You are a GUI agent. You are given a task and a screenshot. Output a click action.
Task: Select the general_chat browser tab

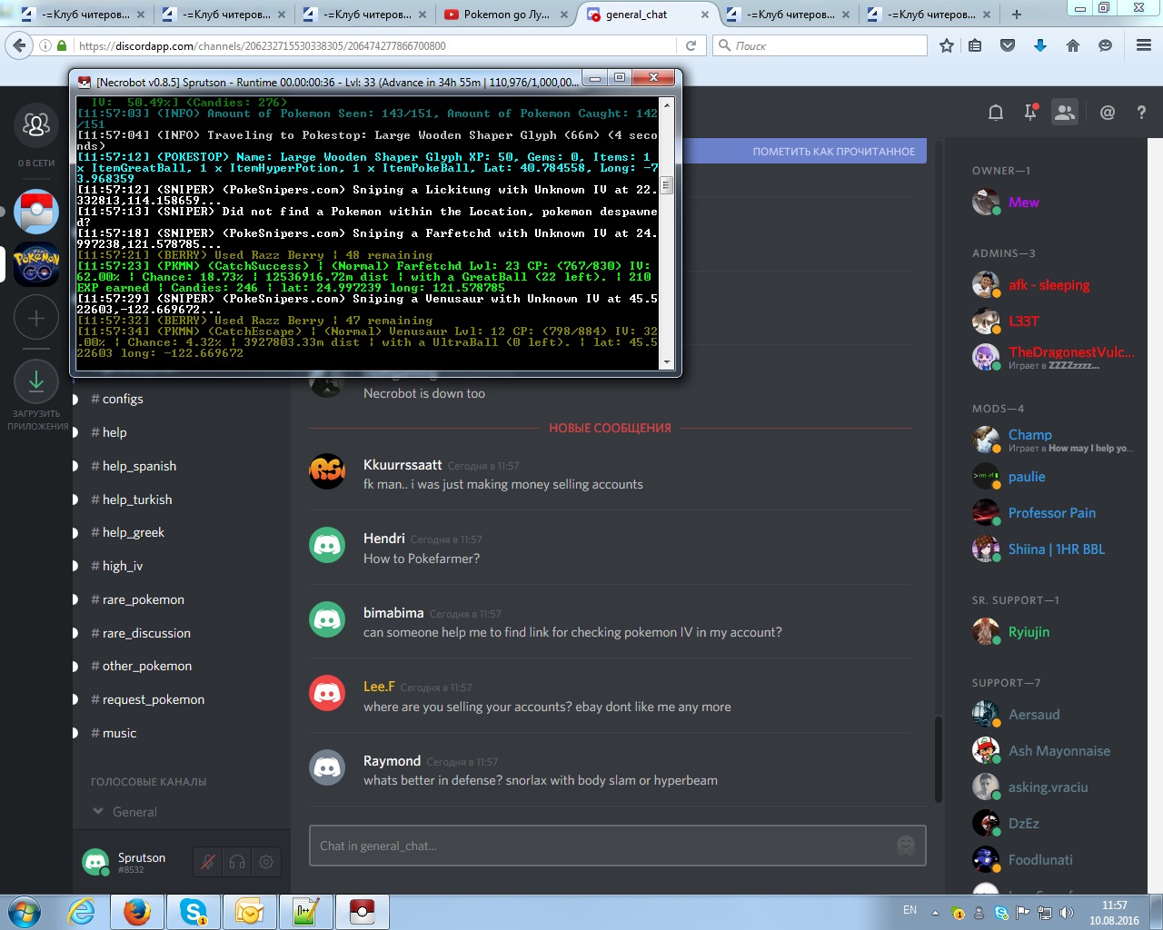[649, 14]
